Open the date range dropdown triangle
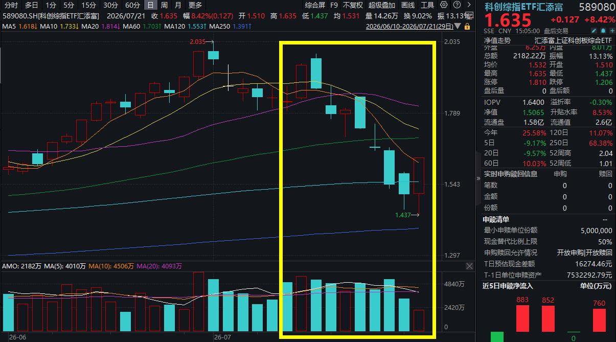Screen dimensions: 616x342 [458, 26]
